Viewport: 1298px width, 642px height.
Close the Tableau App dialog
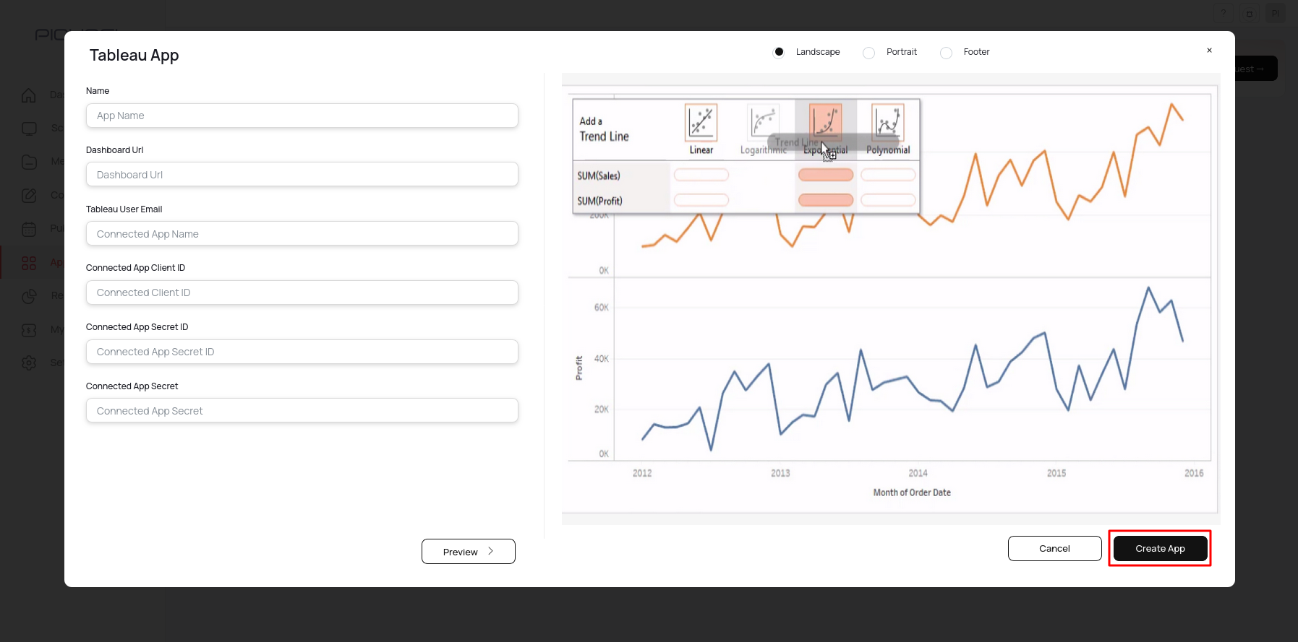click(1209, 51)
